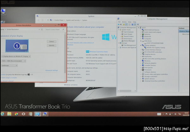Open the Resolution dropdown showing recommended

14,61
